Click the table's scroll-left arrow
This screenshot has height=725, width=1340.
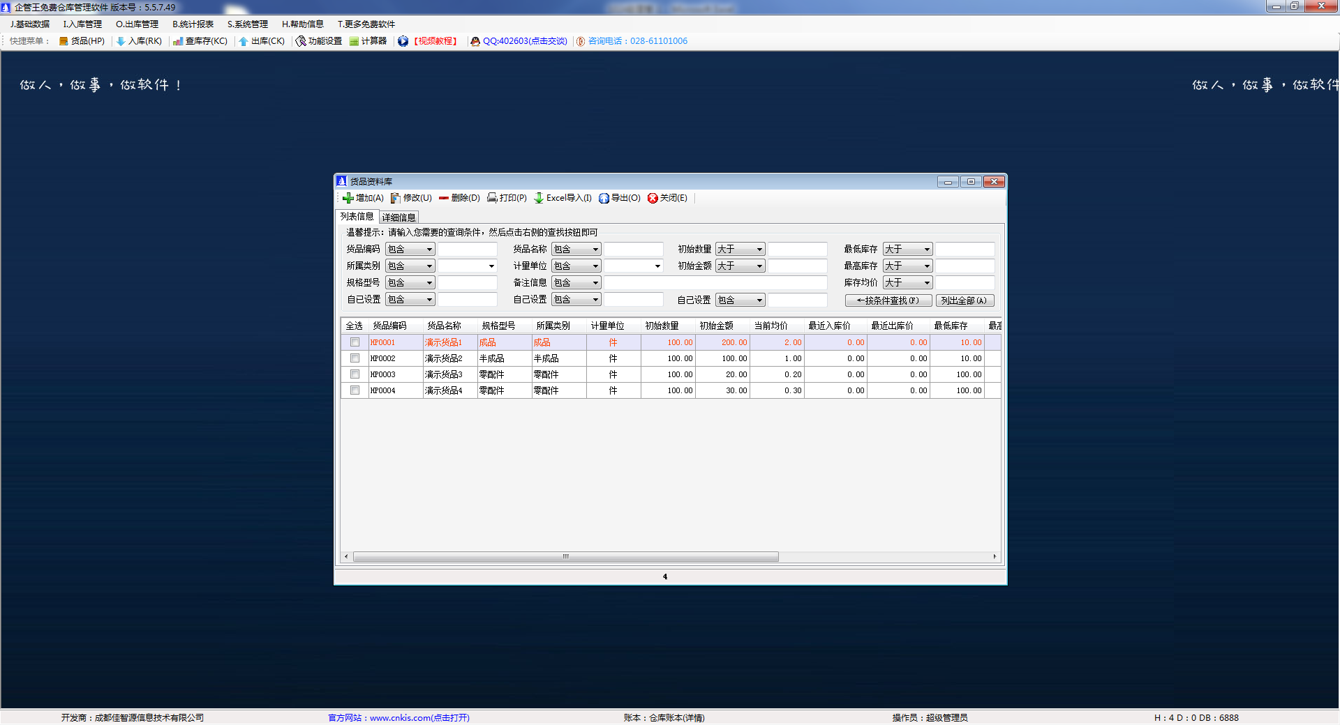tap(347, 557)
